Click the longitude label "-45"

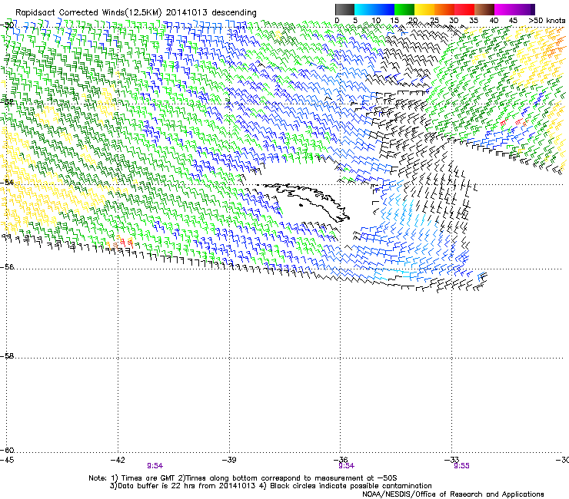[7, 460]
